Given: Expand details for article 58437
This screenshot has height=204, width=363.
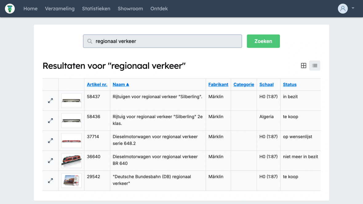Looking at the screenshot, I should point(50,101).
